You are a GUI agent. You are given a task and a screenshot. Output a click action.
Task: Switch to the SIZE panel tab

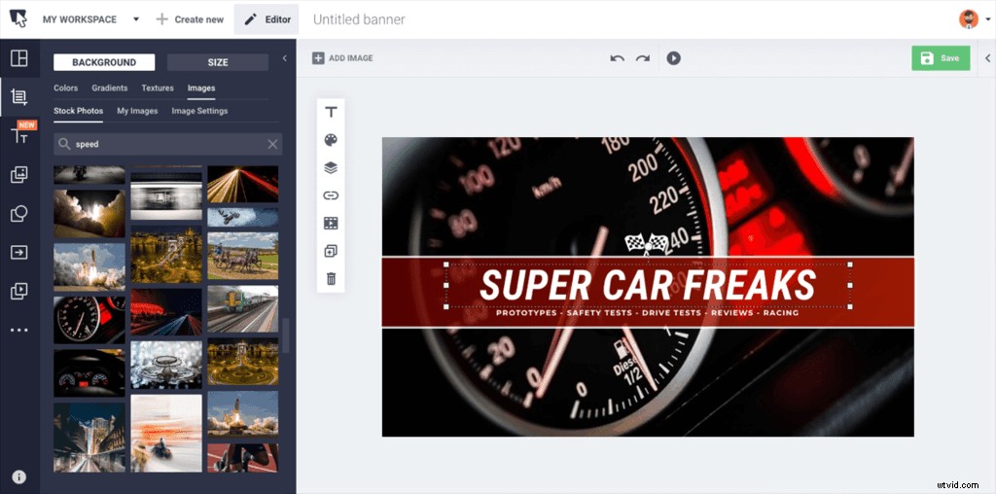tap(218, 62)
